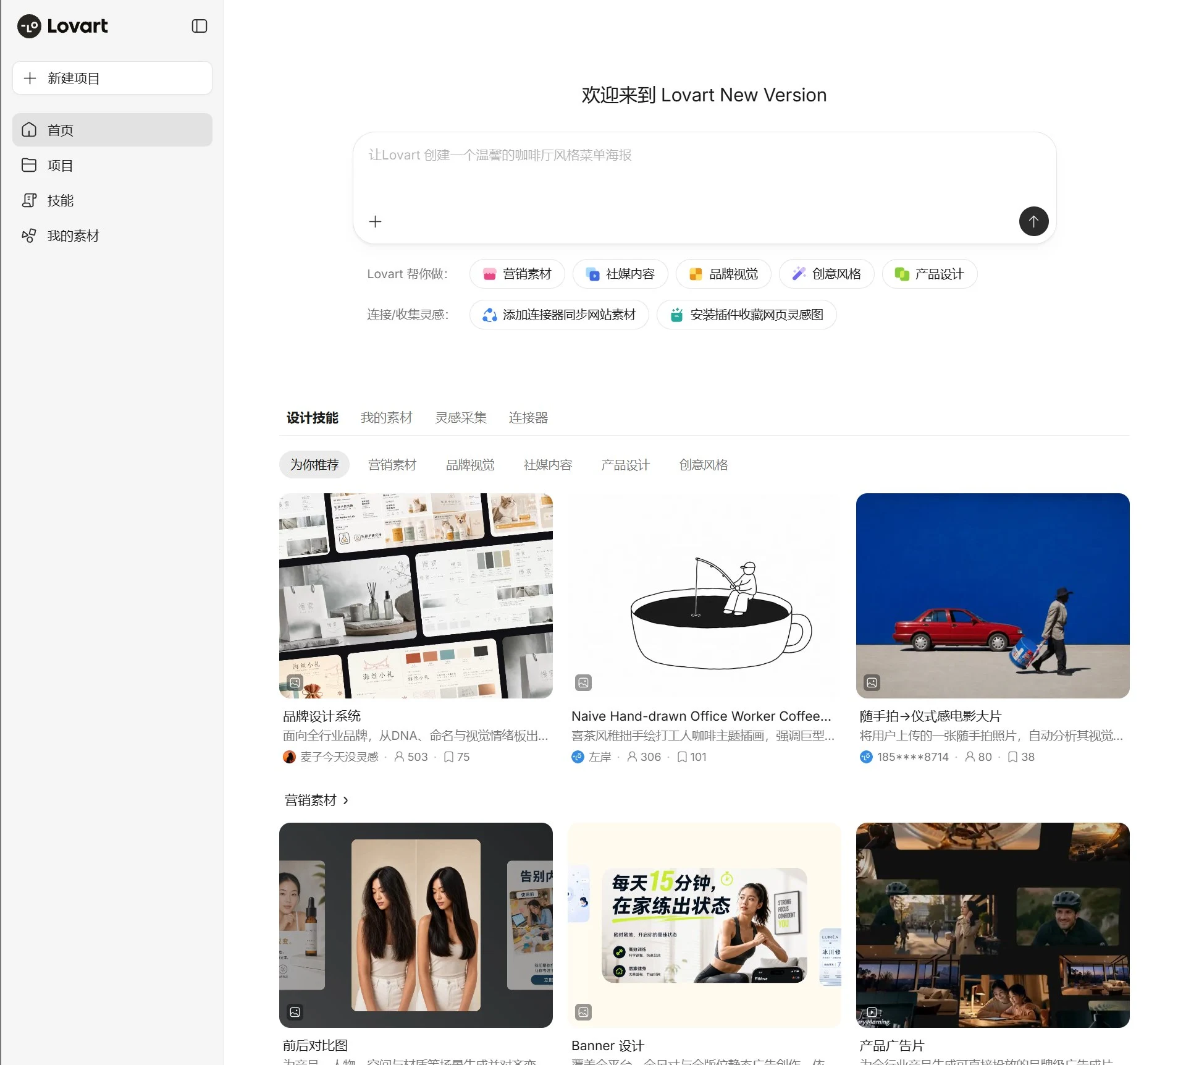
Task: Expand the 营销素材 section chevron
Action: tap(346, 800)
